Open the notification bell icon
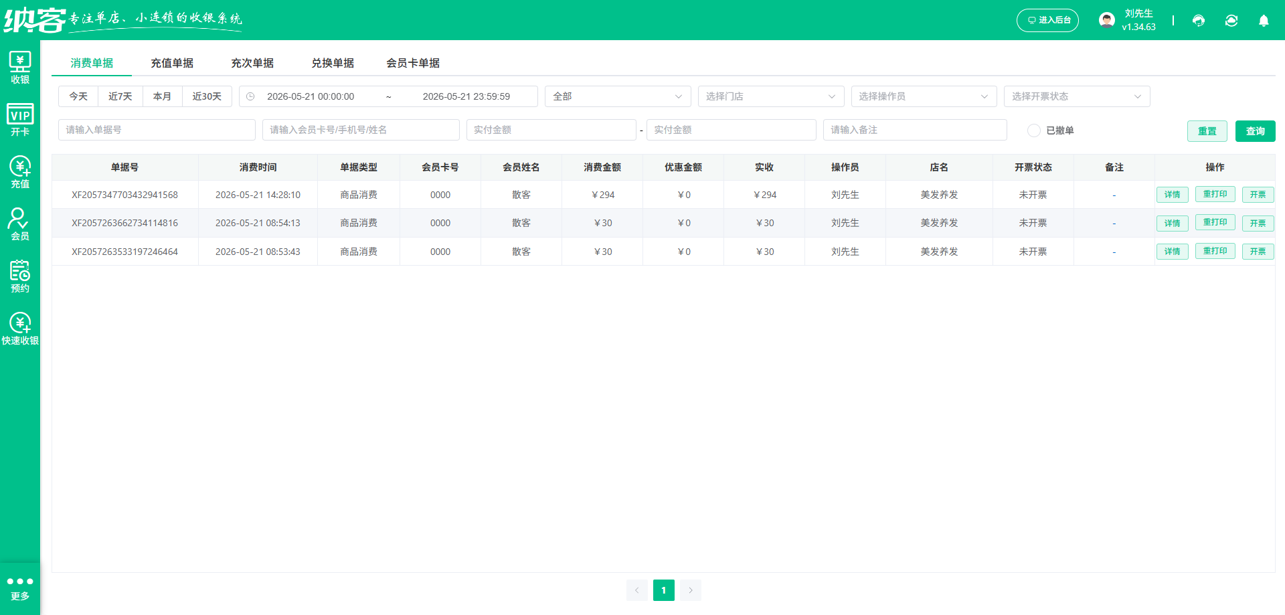This screenshot has width=1285, height=615. (x=1264, y=21)
